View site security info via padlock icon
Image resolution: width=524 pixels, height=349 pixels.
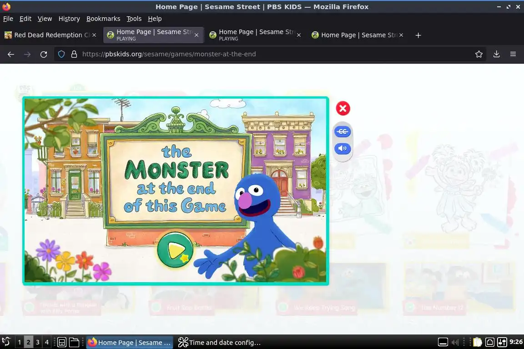tap(74, 54)
